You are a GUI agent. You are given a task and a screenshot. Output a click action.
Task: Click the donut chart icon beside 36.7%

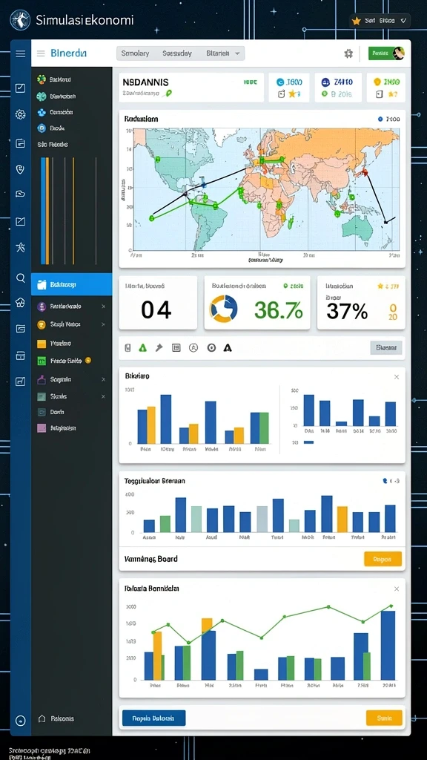(223, 309)
